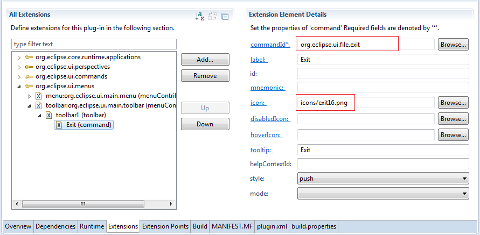Screen dimensions: 480x235
Task: Click tree scrollbar left arrow
Action: coord(17,204)
